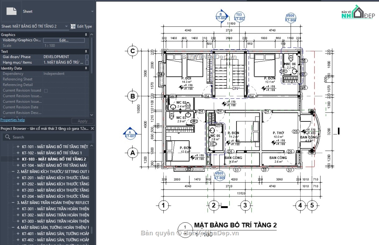
Task: Select callout marker VB05 KT-905
Action: pos(219,176)
